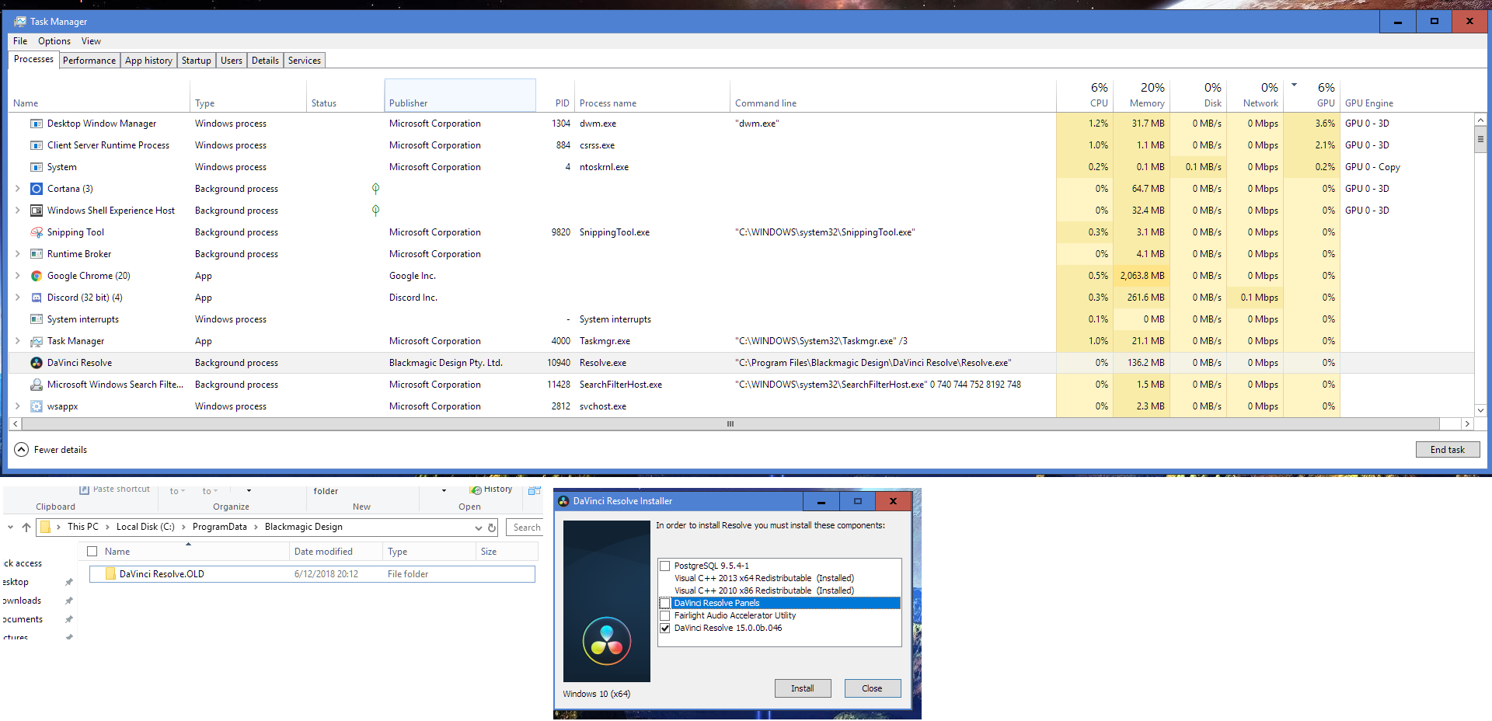Click the Publisher column header
1492x721 pixels.
pyautogui.click(x=460, y=96)
